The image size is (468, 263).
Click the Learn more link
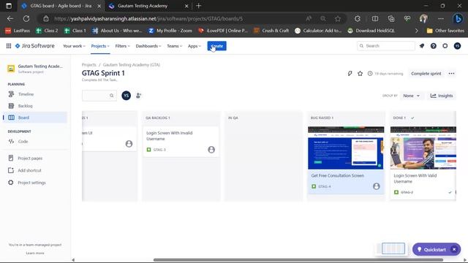(35, 253)
